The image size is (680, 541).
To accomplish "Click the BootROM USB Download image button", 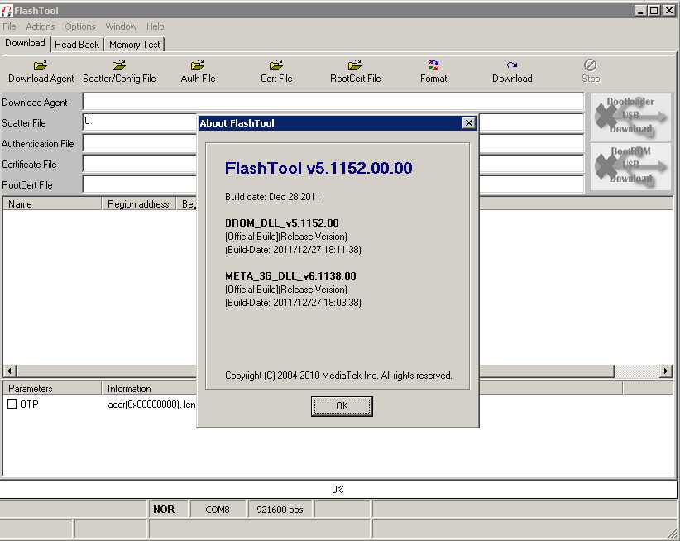I will coord(630,166).
